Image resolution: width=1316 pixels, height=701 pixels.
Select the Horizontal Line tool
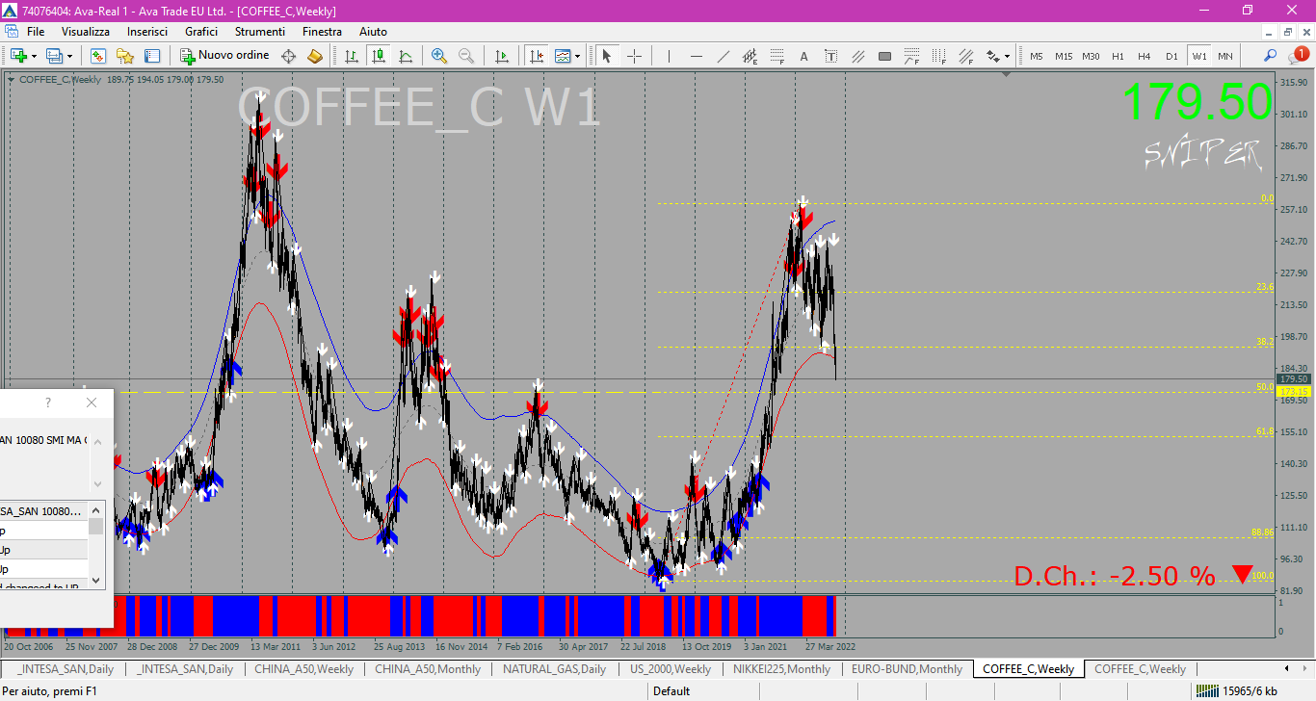pos(696,56)
